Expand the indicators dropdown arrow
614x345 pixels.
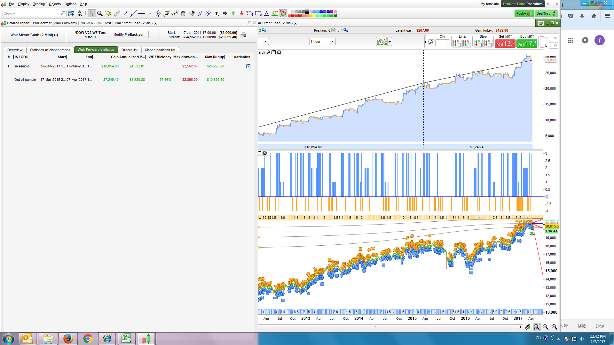pos(390,42)
